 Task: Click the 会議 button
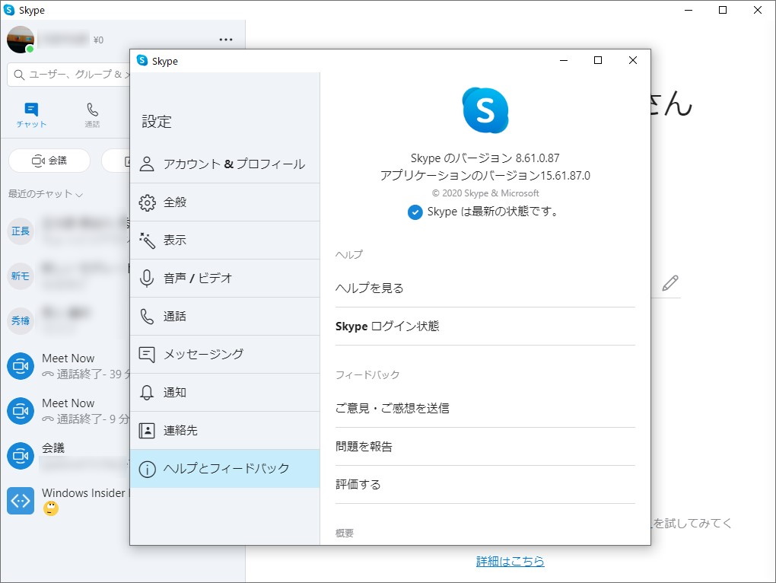point(49,160)
